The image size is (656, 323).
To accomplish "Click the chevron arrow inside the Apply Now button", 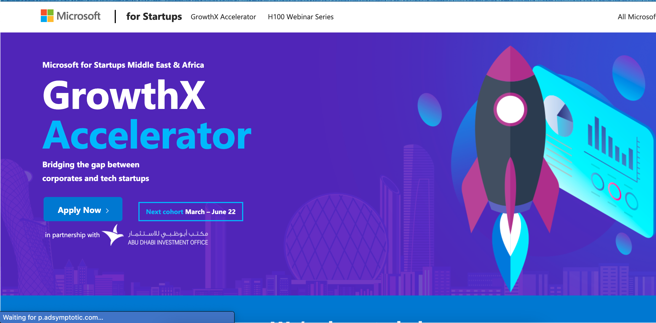I will point(107,210).
